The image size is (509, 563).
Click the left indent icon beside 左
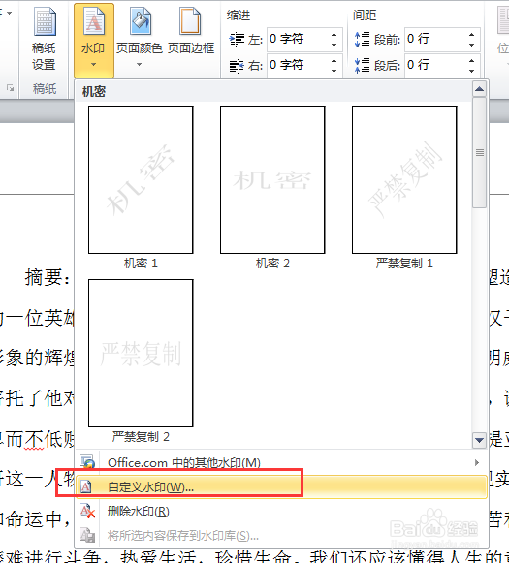(x=237, y=39)
